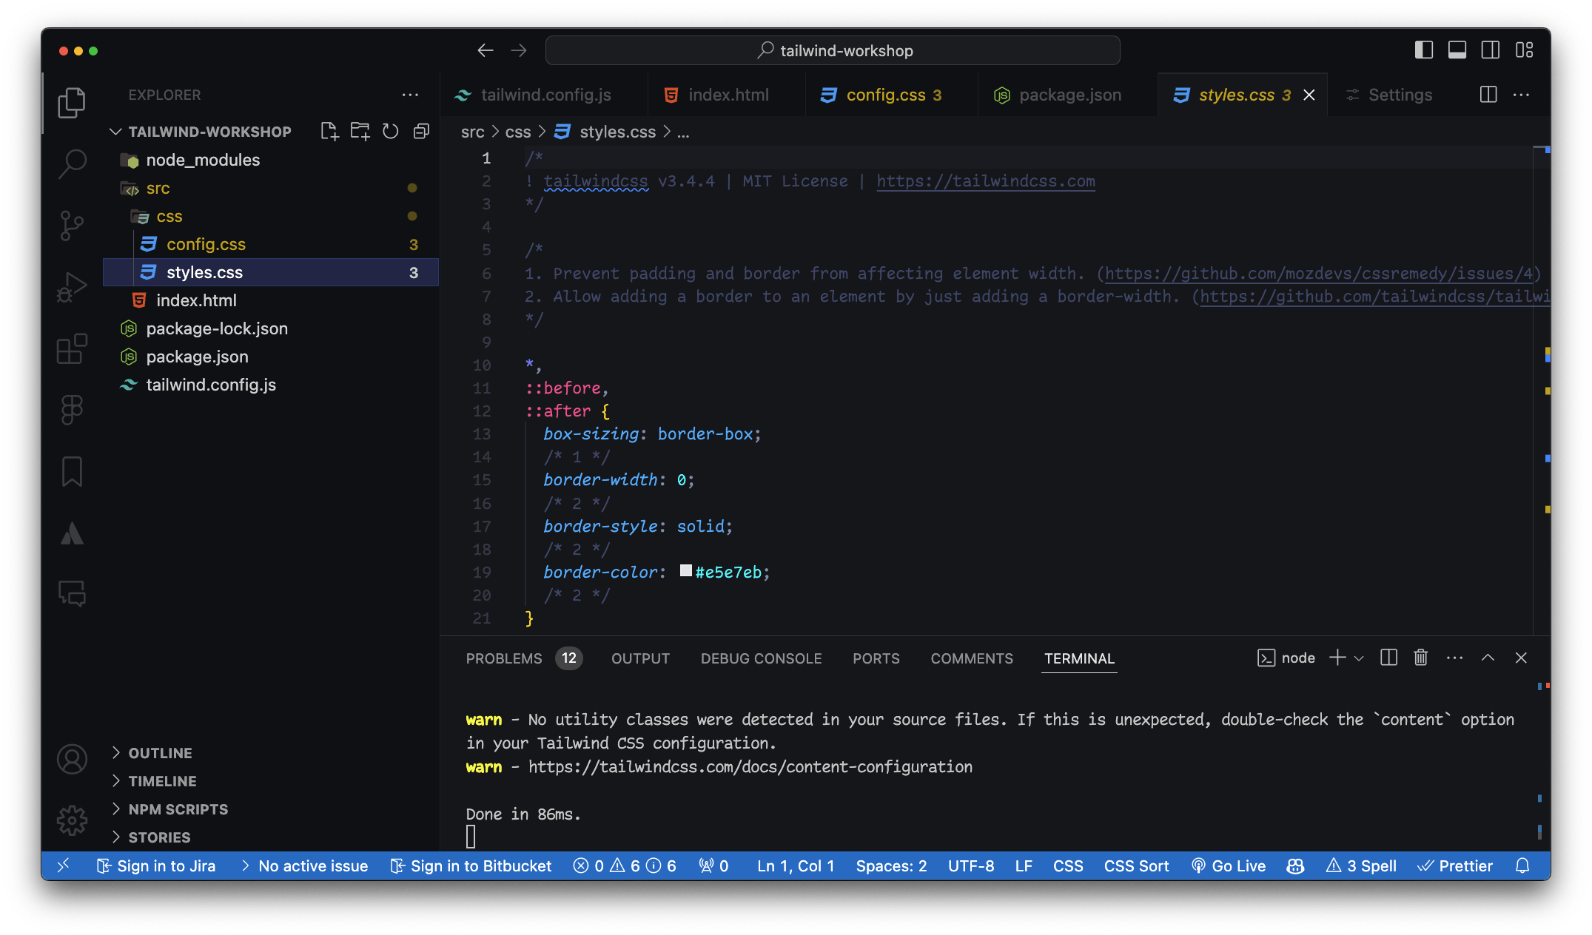Click Go Live in status bar
This screenshot has width=1592, height=935.
coord(1229,865)
